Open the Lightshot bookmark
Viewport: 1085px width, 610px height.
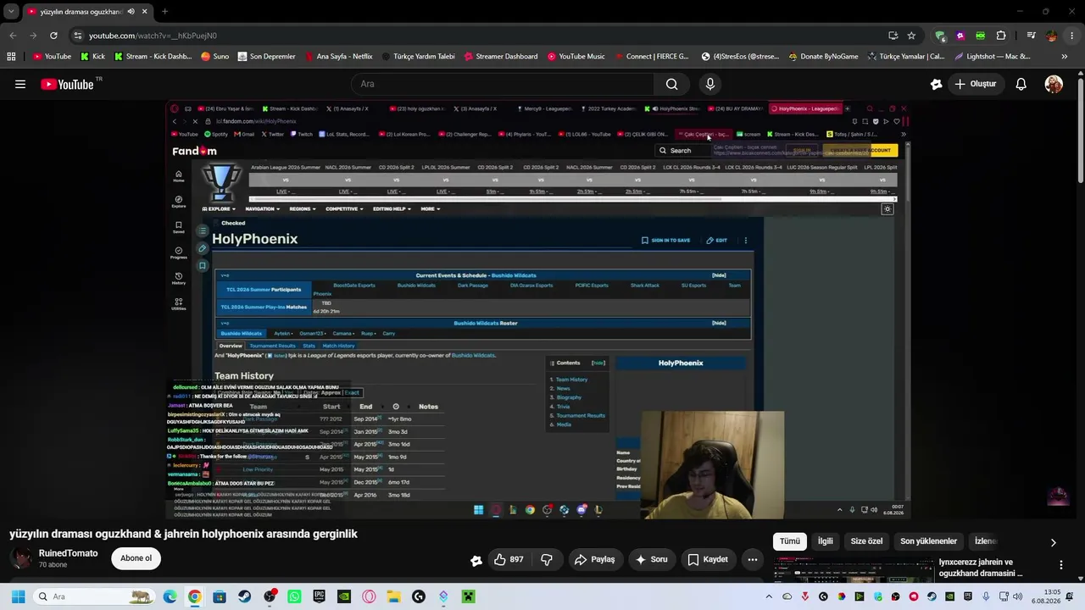pyautogui.click(x=993, y=57)
